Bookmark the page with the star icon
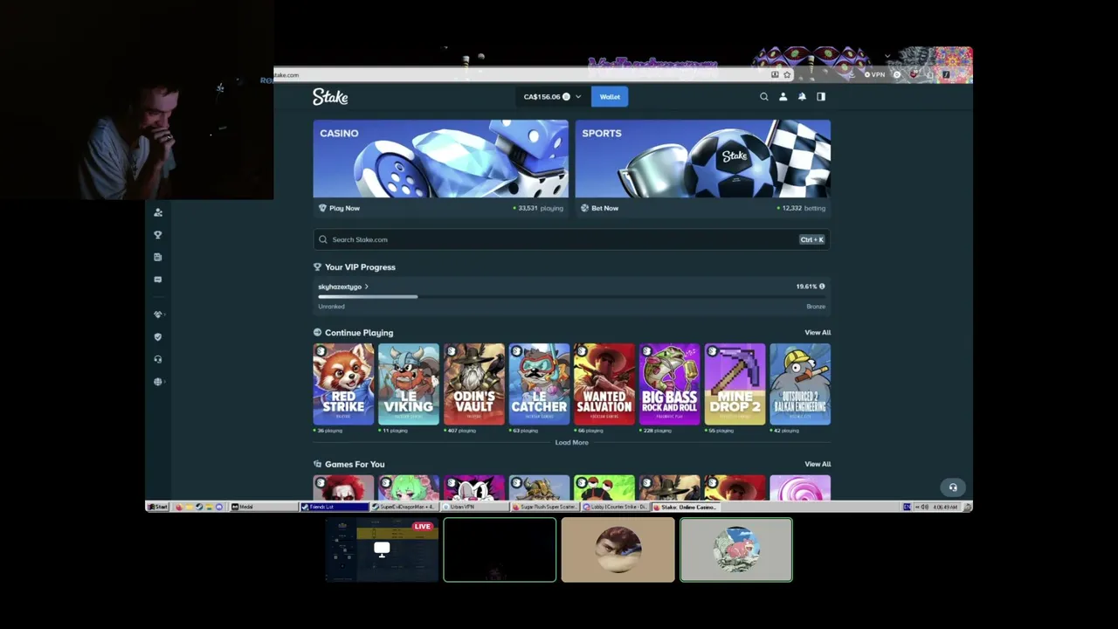1118x629 pixels. point(787,75)
